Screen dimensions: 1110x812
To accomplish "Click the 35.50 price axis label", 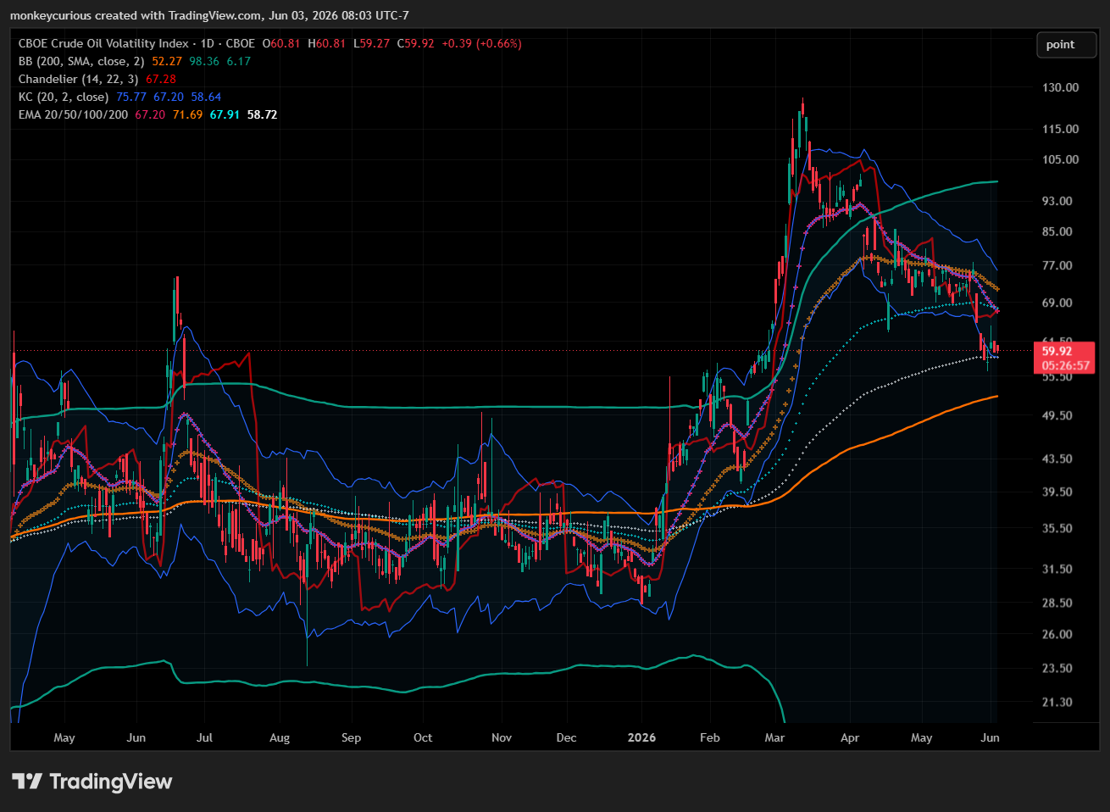I will click(1057, 528).
